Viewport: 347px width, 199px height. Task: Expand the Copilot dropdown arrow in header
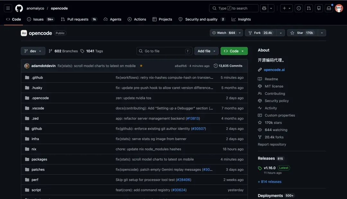pyautogui.click(x=271, y=8)
